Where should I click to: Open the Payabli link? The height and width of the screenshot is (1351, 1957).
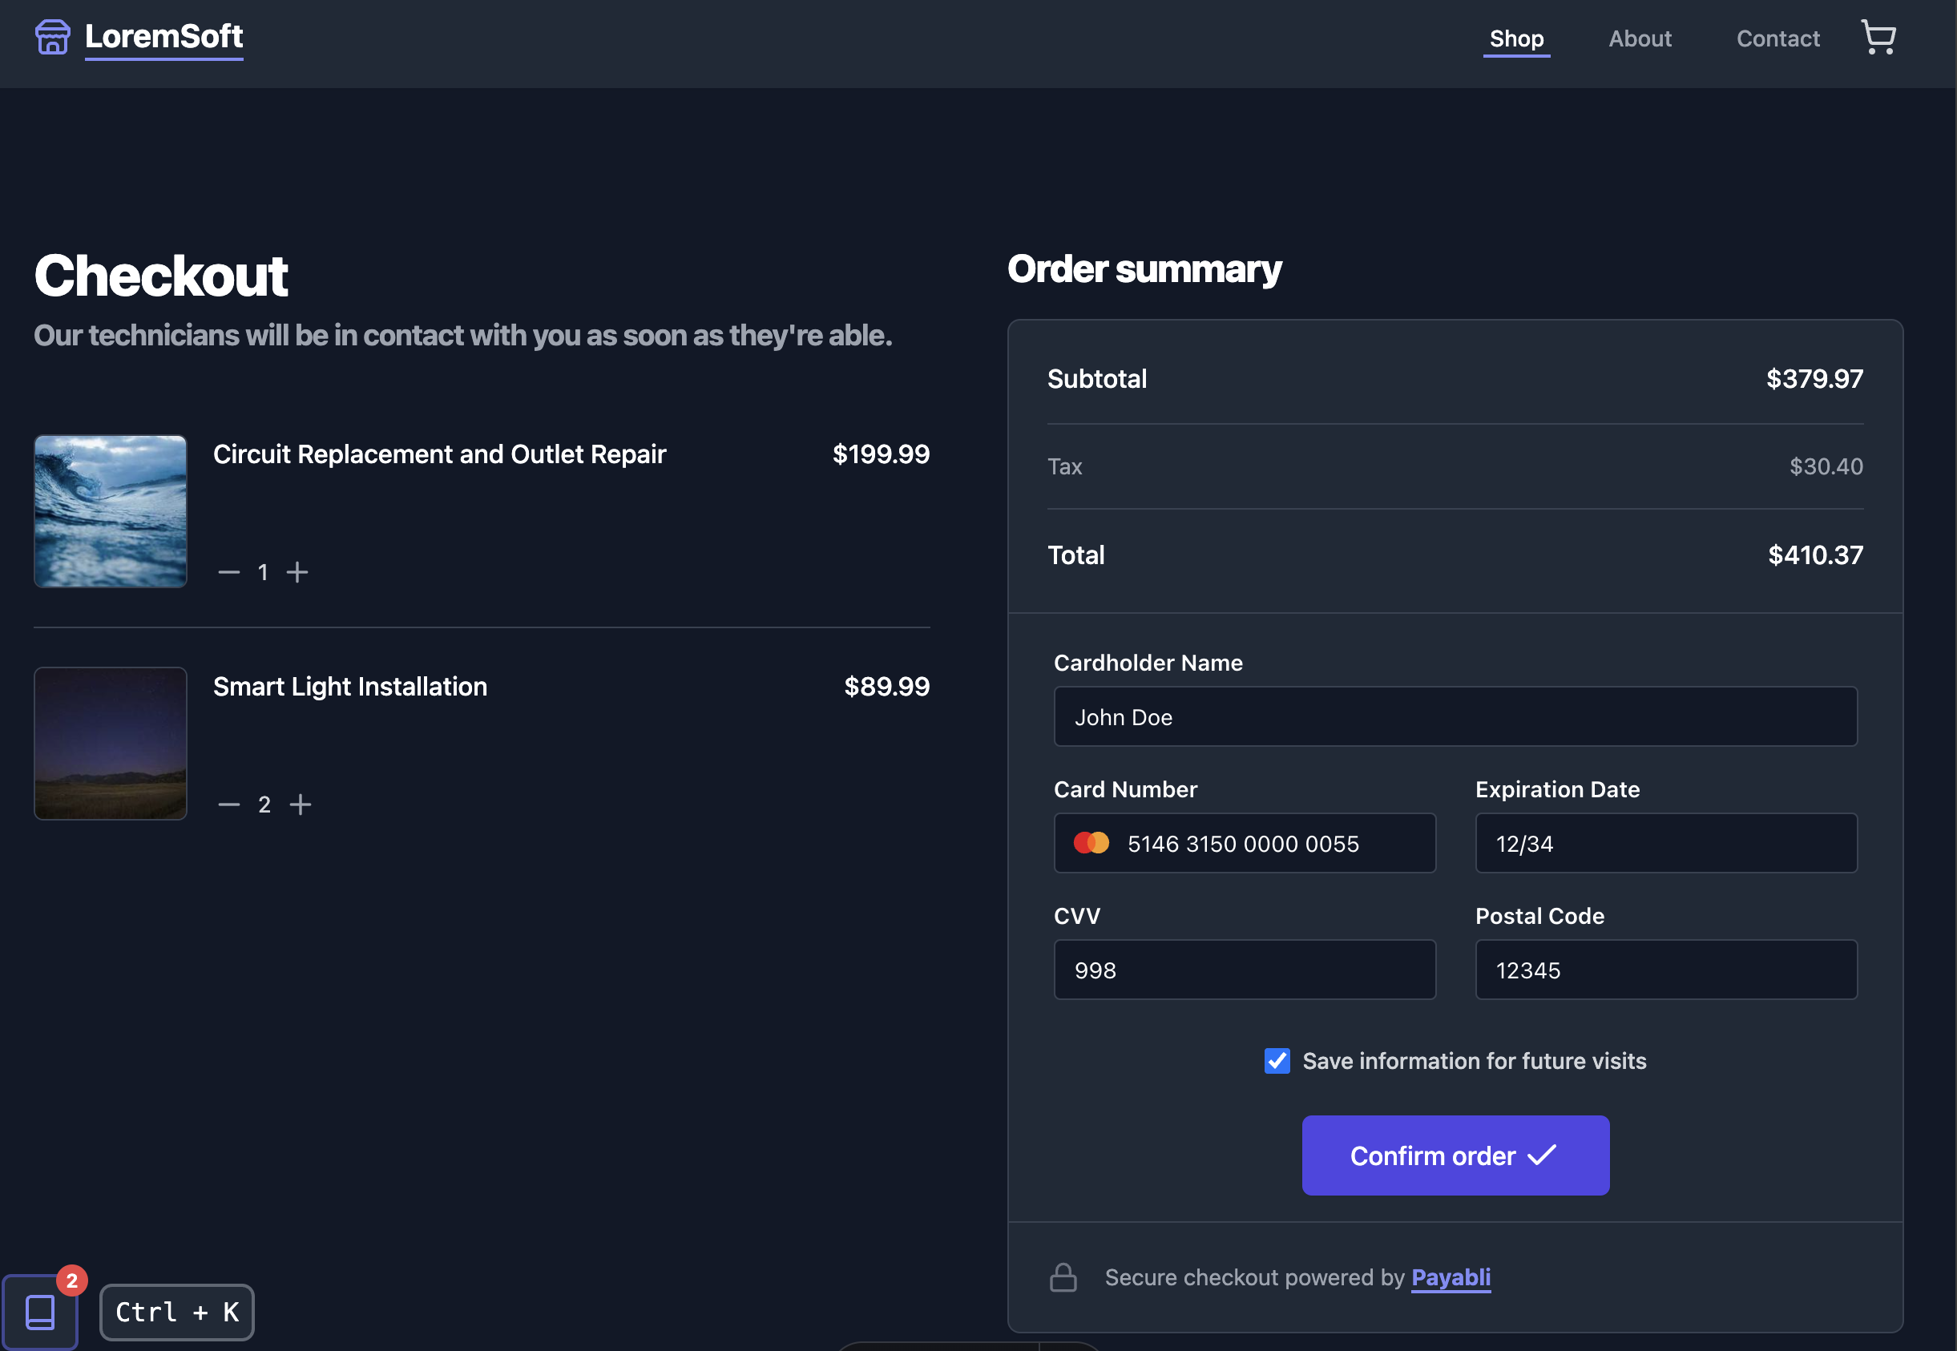[x=1451, y=1277]
